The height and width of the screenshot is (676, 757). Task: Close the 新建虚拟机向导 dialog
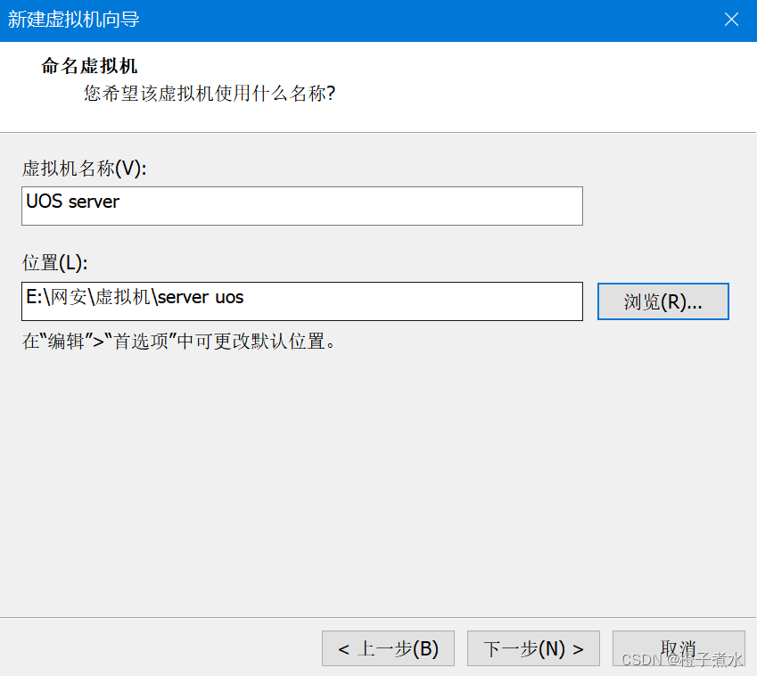(731, 20)
